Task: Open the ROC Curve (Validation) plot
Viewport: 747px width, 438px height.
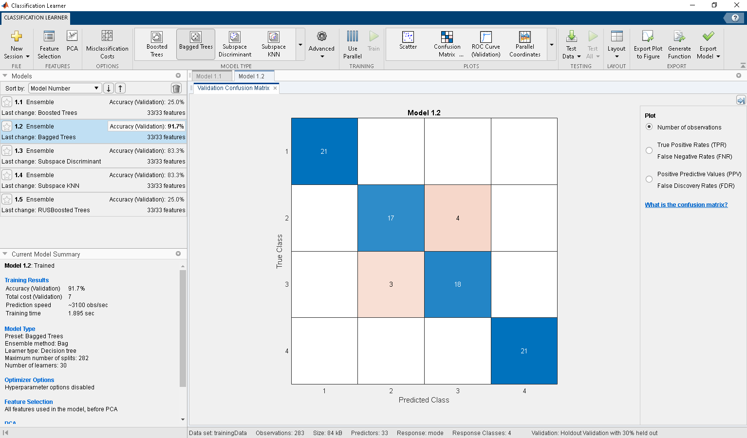Action: (x=486, y=44)
